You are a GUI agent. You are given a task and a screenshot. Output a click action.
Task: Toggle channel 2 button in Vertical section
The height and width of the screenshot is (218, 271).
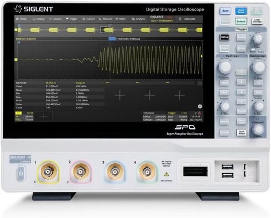click(x=241, y=82)
